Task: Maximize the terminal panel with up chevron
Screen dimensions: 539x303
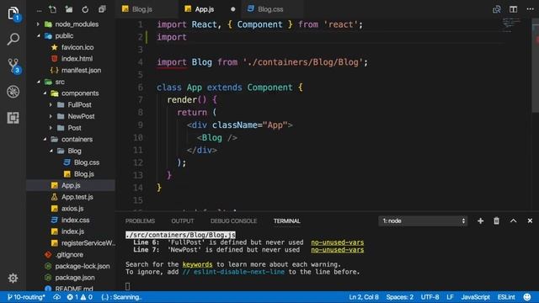Action: (x=513, y=221)
